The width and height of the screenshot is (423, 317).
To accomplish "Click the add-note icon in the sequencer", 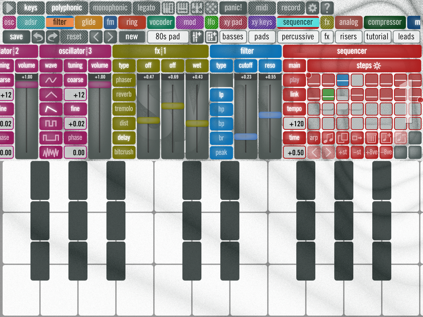I will [x=386, y=138].
